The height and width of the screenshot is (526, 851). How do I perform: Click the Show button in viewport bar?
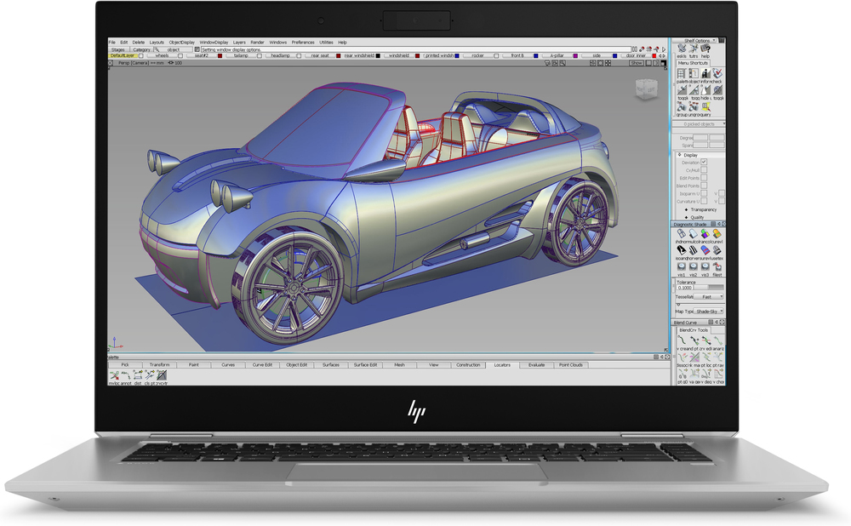point(636,63)
